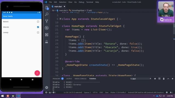Click cursor position Ln 39 Col 23
This screenshot has width=175, height=98.
click(x=73, y=93)
